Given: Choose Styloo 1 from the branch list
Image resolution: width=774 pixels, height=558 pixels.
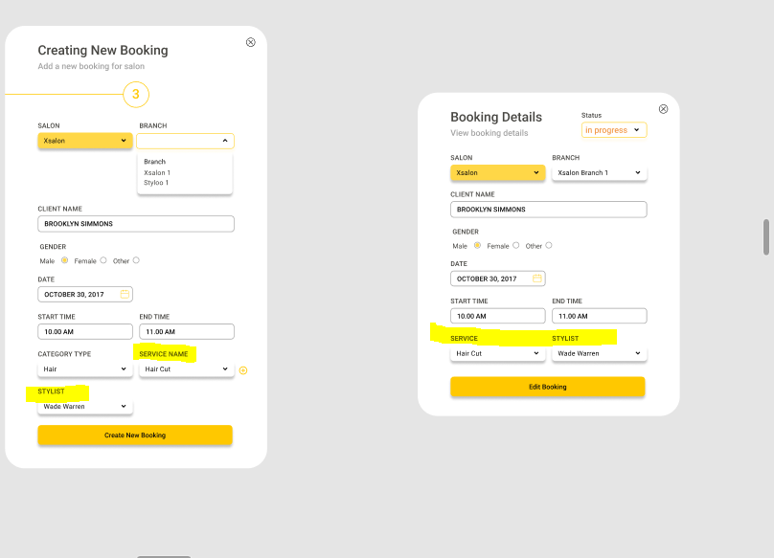Looking at the screenshot, I should (x=156, y=183).
